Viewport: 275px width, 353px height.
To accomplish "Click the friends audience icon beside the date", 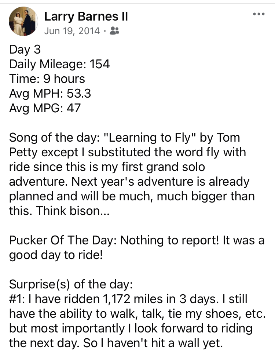I will click(114, 31).
